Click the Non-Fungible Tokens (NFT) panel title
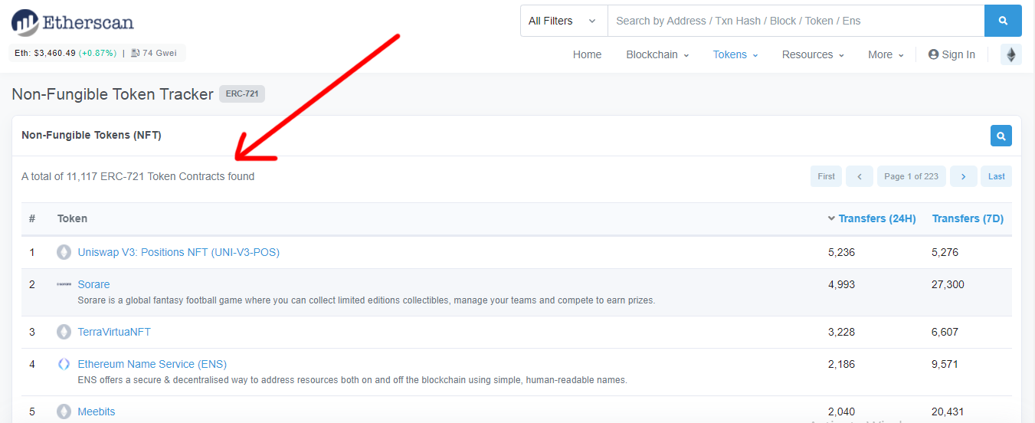Image resolution: width=1035 pixels, height=423 pixels. [x=91, y=135]
